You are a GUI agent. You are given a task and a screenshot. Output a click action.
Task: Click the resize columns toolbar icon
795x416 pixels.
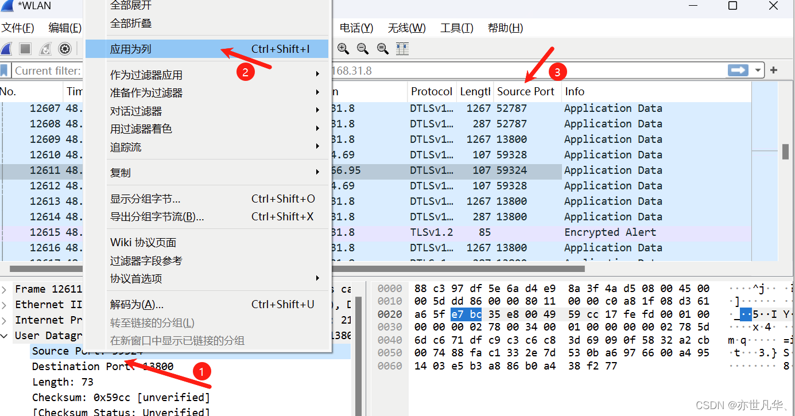coord(402,49)
